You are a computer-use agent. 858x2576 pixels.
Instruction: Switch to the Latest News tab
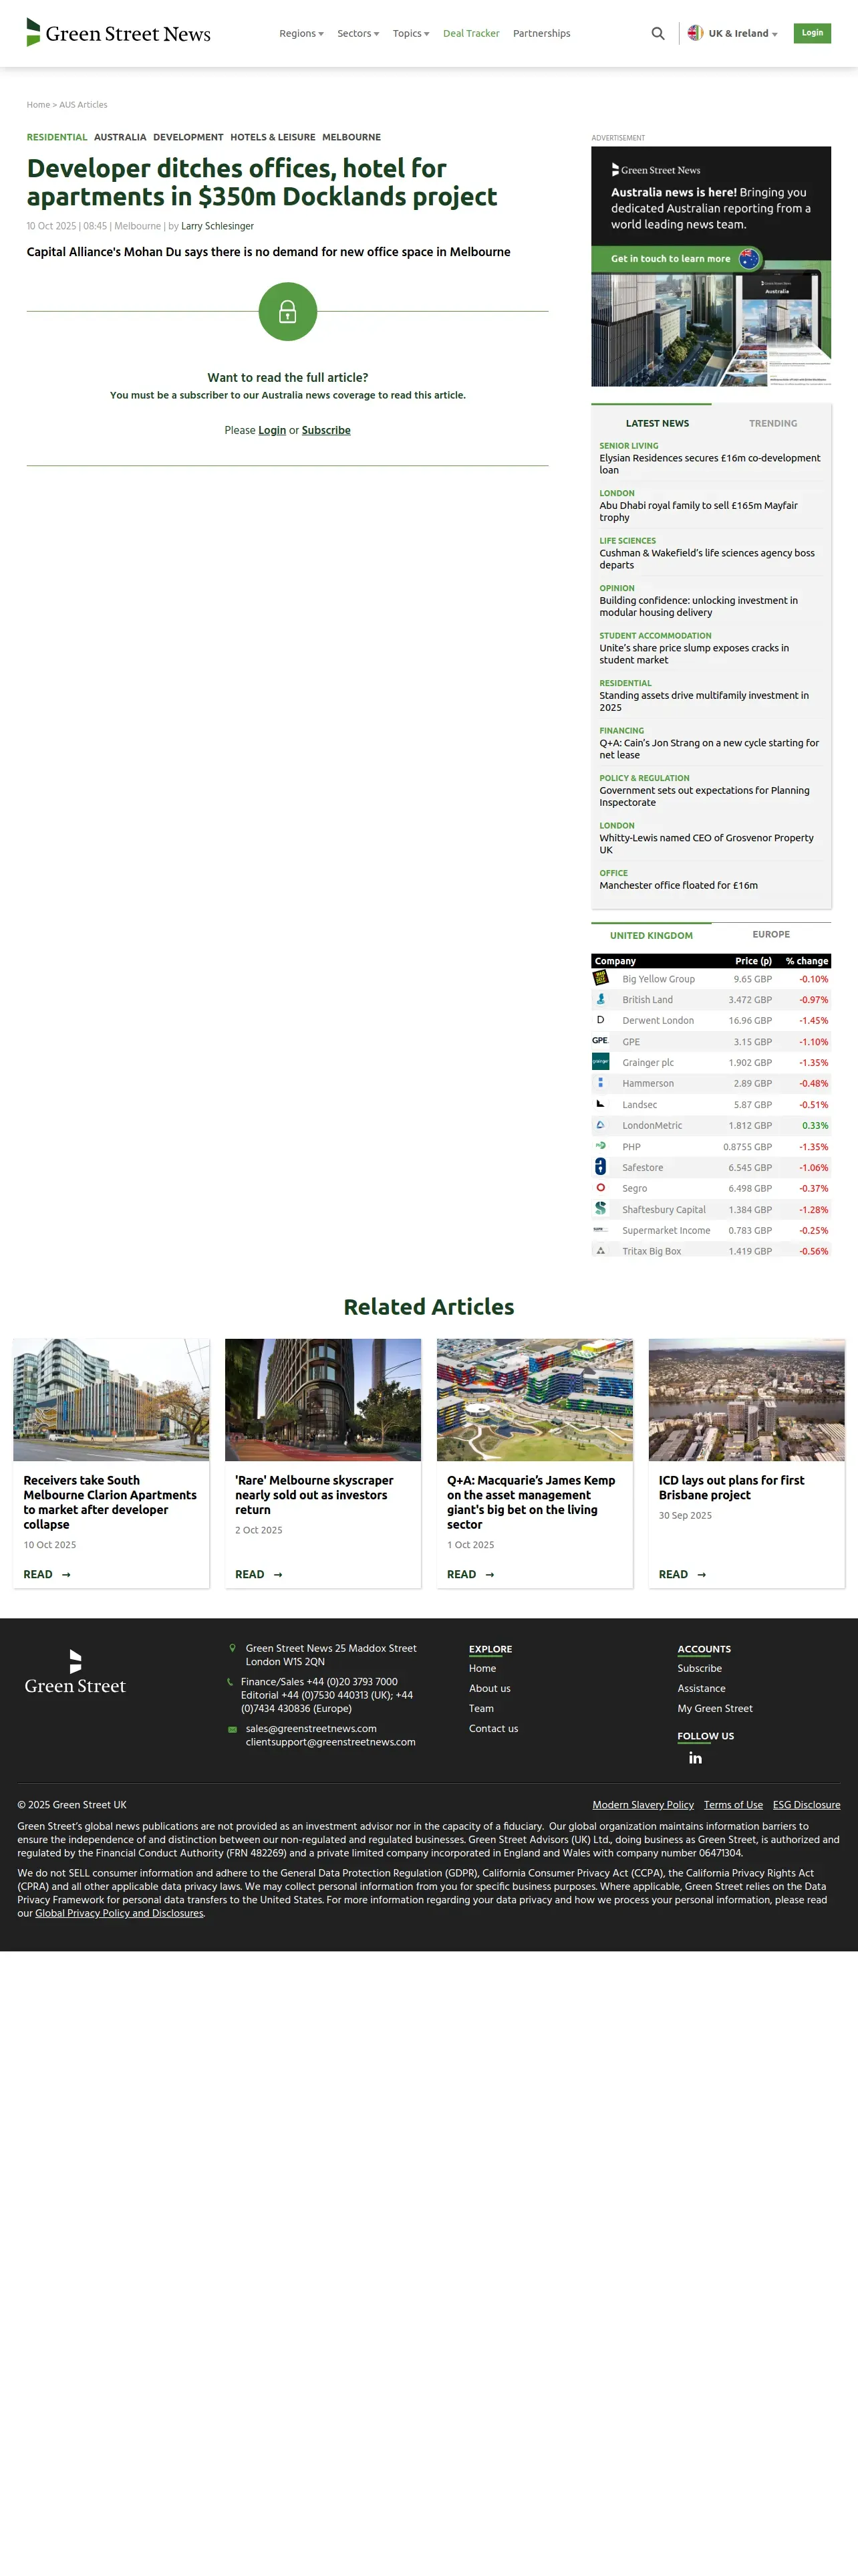(658, 423)
